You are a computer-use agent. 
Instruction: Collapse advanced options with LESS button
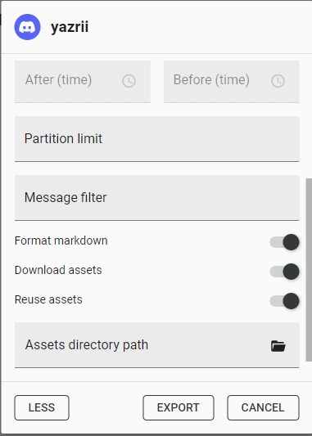[42, 407]
